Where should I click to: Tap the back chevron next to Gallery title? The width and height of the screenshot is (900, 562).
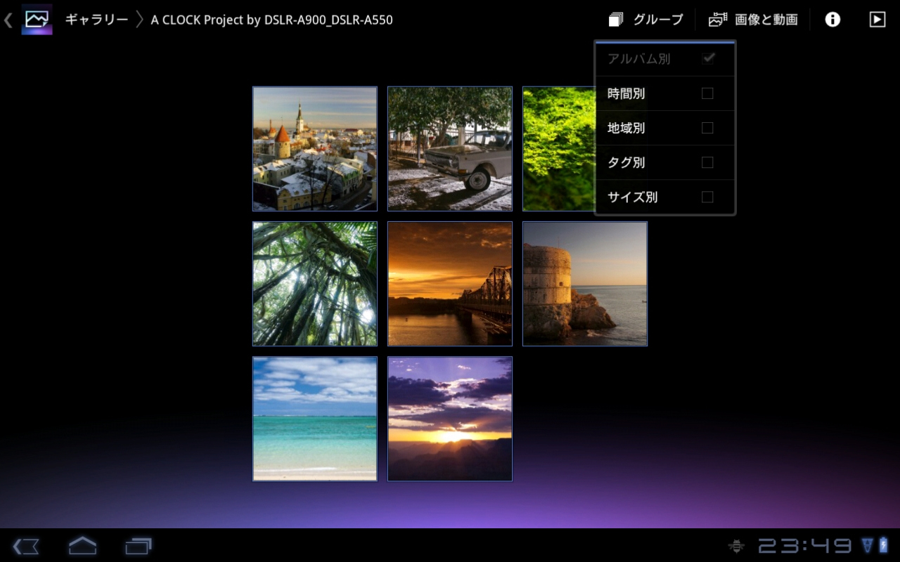tap(7, 19)
